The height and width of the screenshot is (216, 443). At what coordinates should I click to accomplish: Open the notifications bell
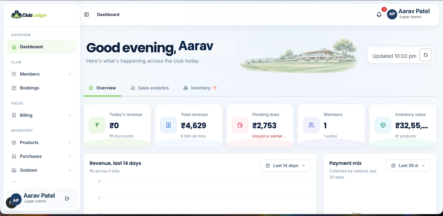point(379,14)
